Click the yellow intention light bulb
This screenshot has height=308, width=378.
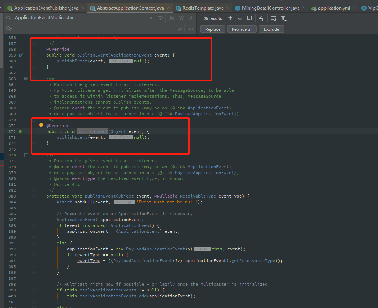click(41, 125)
